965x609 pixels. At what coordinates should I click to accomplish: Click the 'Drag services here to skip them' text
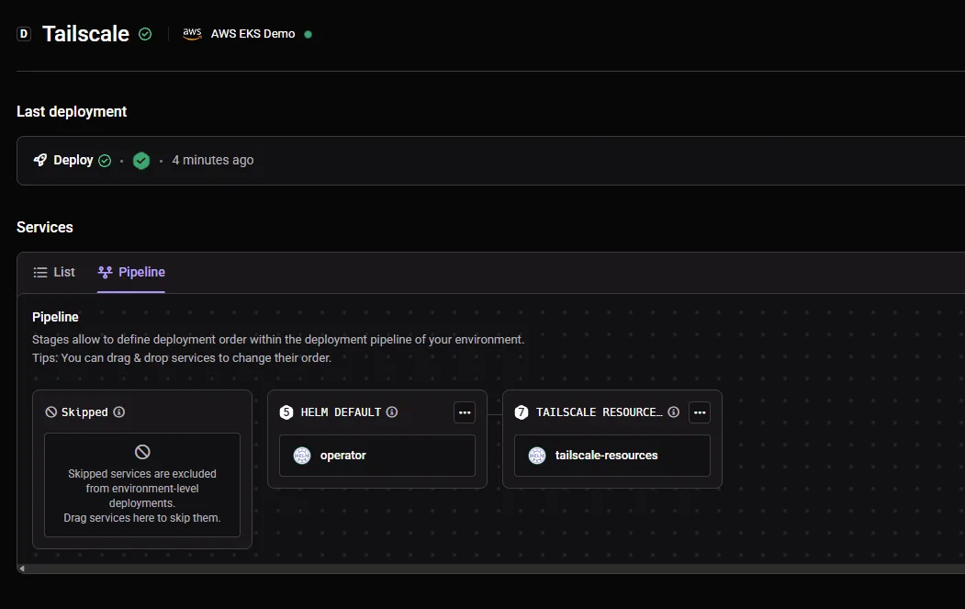pos(142,518)
